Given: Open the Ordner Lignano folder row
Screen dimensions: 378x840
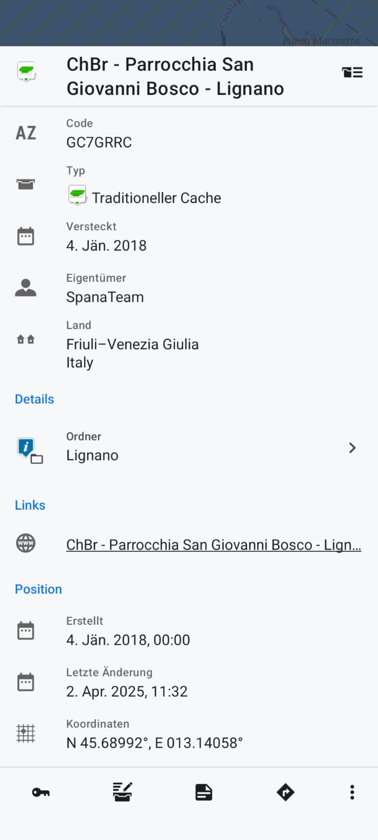Looking at the screenshot, I should (x=189, y=448).
